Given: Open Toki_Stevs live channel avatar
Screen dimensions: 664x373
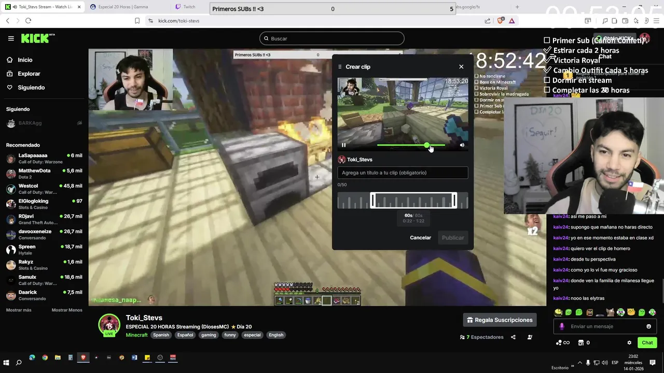Looking at the screenshot, I should [109, 325].
